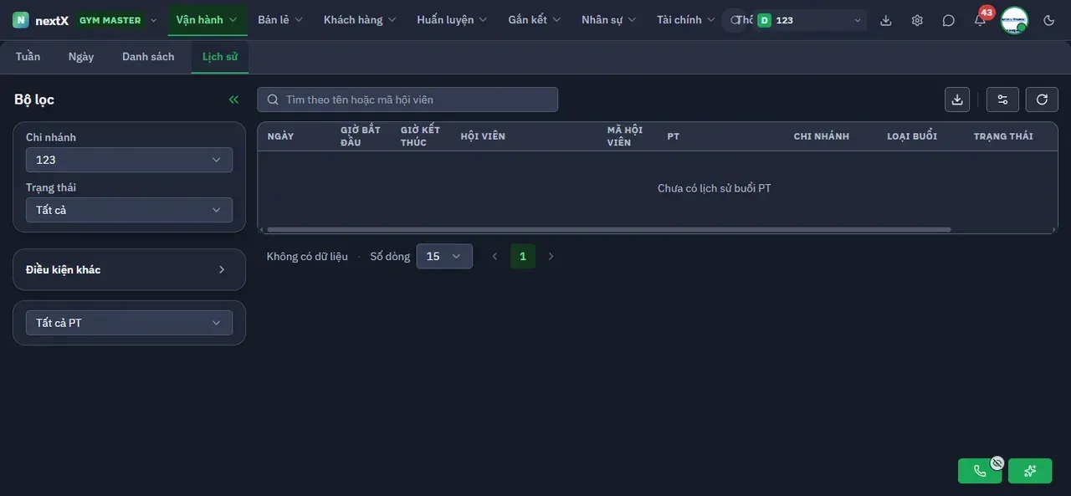This screenshot has height=496, width=1071.
Task: Click the table horizontal scrollbar
Action: tap(609, 229)
